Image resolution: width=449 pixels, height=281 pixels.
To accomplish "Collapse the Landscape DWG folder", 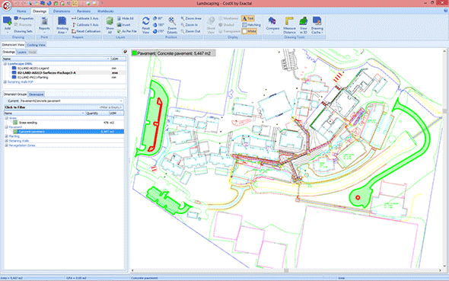I will coord(5,64).
